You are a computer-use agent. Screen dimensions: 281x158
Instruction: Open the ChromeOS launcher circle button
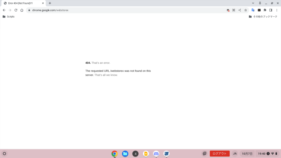4,154
